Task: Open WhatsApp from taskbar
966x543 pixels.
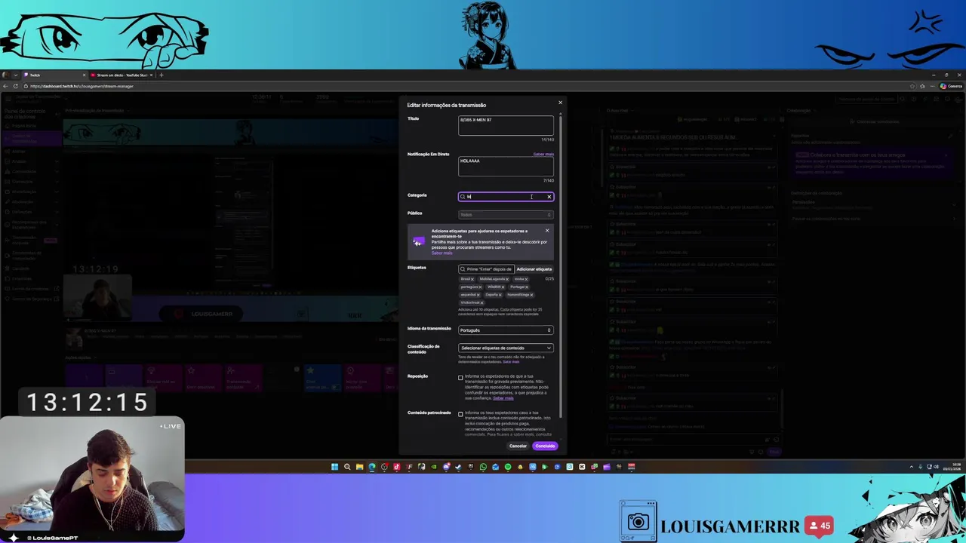Action: [x=483, y=467]
